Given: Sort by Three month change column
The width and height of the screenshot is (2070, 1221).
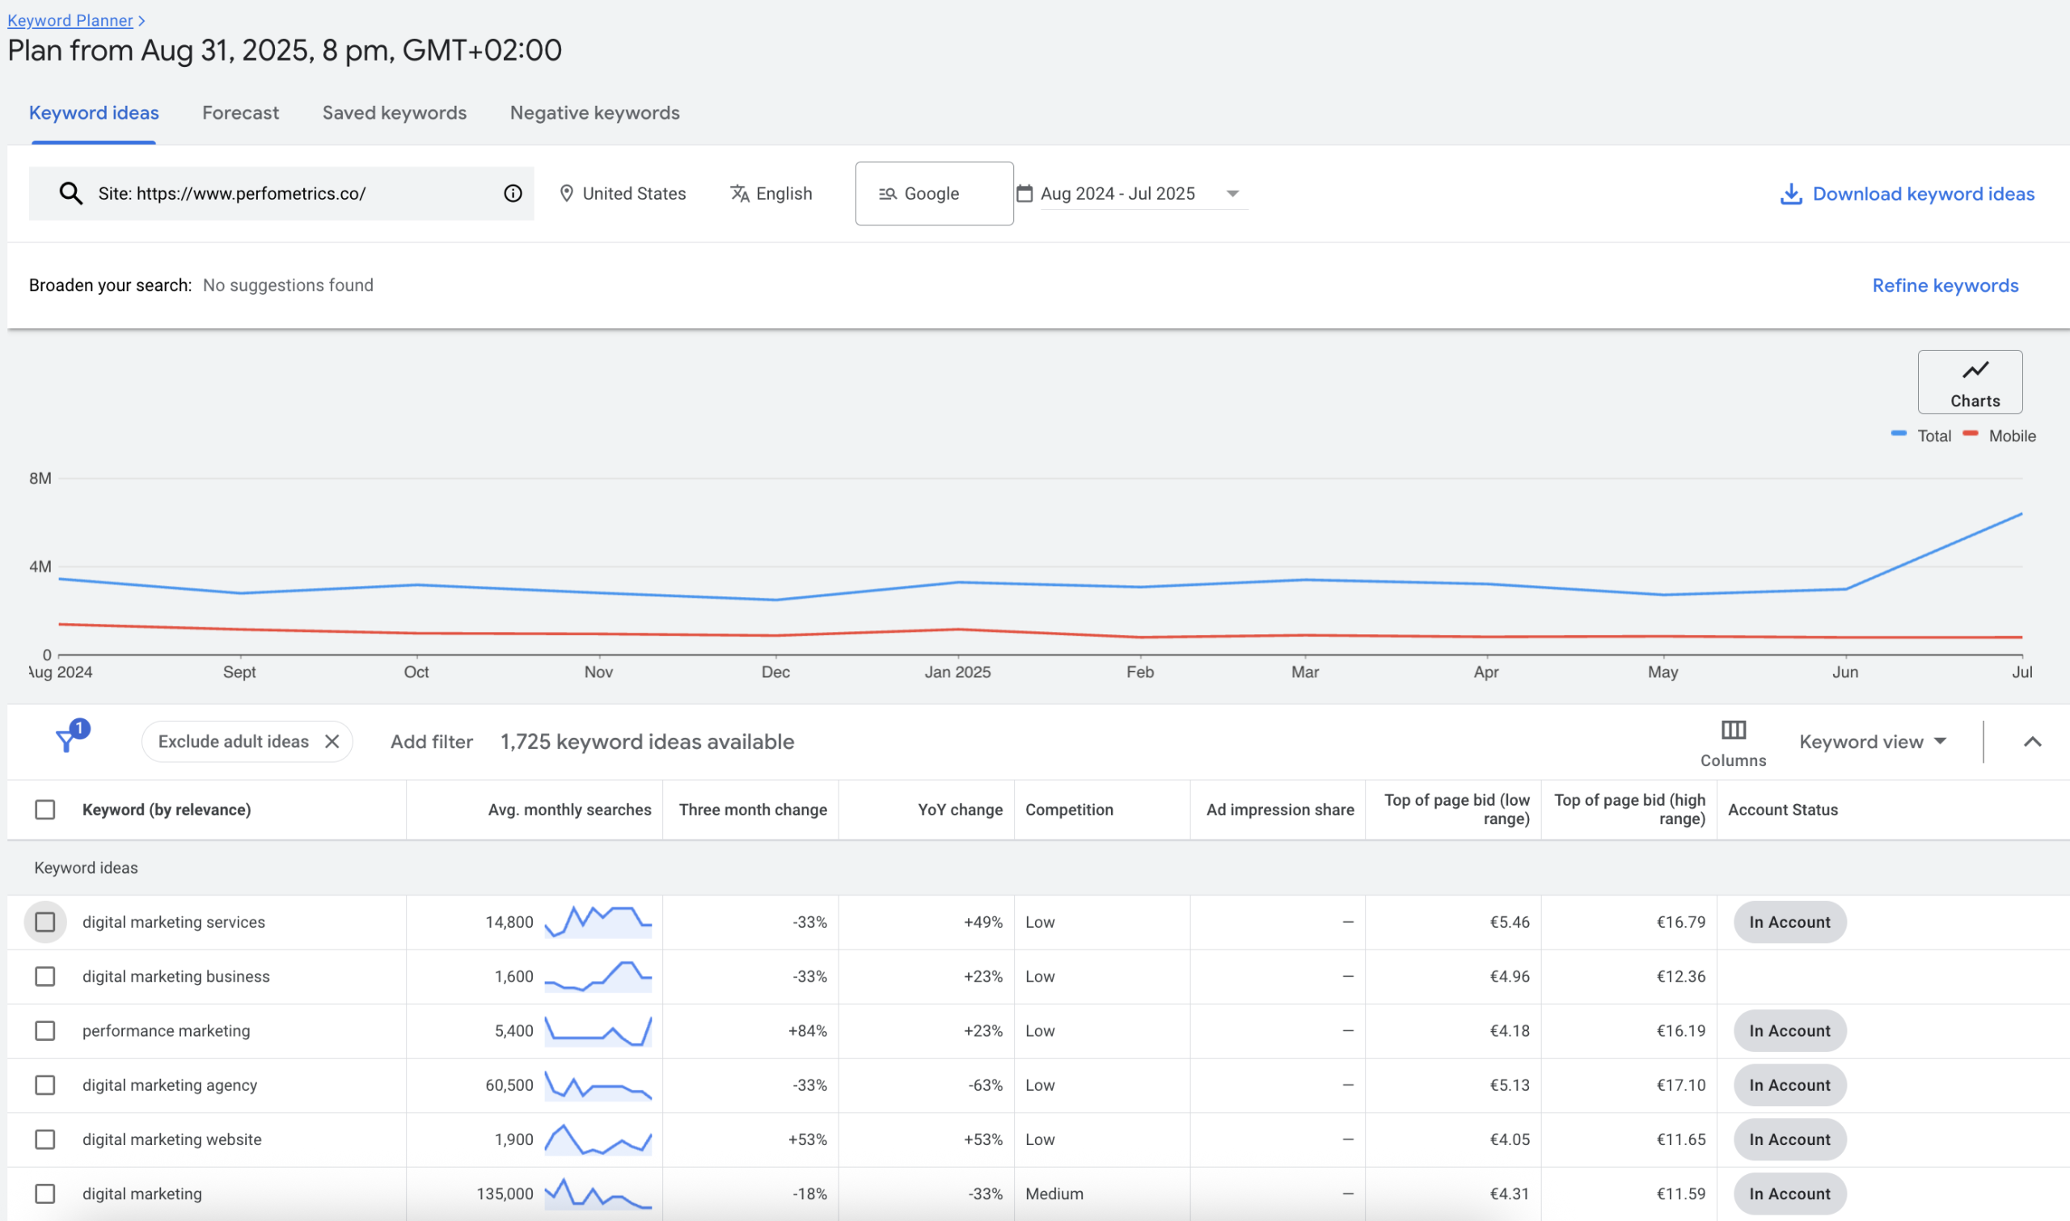Looking at the screenshot, I should [752, 810].
